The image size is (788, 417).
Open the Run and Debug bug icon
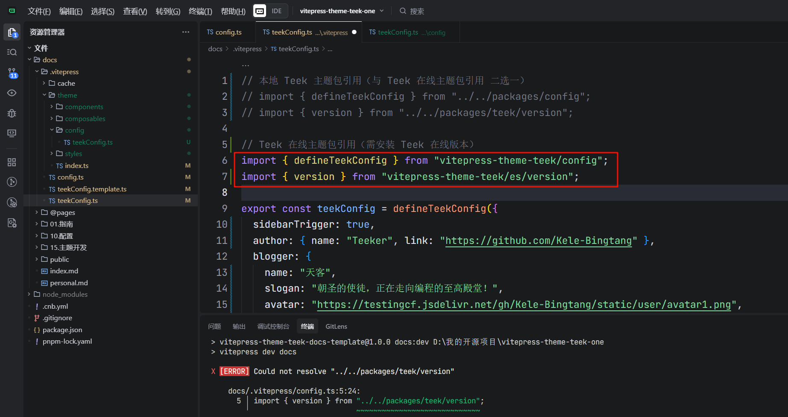pyautogui.click(x=12, y=113)
